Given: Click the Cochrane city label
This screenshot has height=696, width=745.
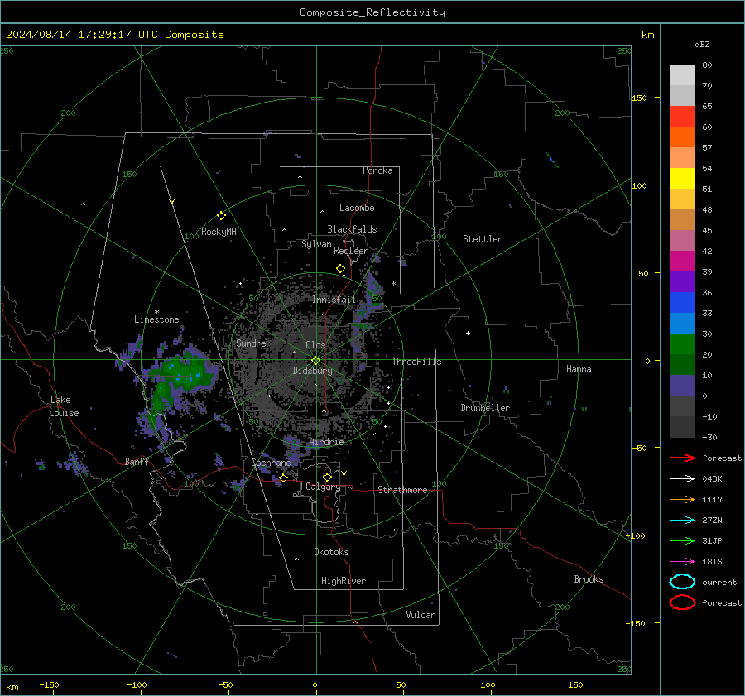Looking at the screenshot, I should pyautogui.click(x=271, y=463).
